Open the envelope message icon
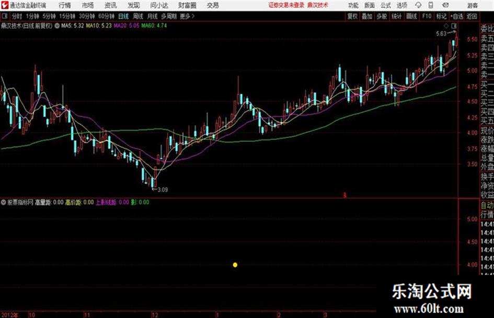Image resolution: width=494 pixels, height=318 pixels. click(x=445, y=5)
